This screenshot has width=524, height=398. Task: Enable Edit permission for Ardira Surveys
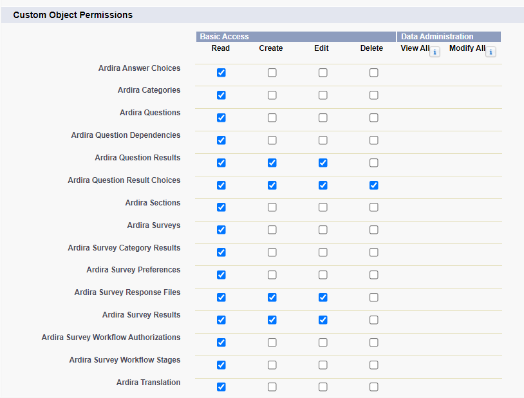click(x=323, y=230)
